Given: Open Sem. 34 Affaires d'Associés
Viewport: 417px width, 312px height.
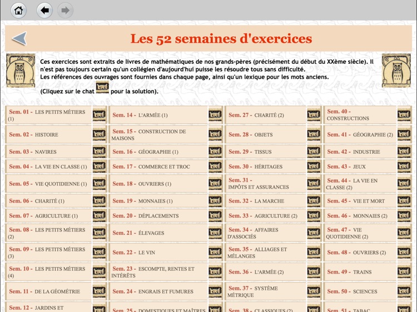Looking at the screenshot, I should (x=265, y=233).
